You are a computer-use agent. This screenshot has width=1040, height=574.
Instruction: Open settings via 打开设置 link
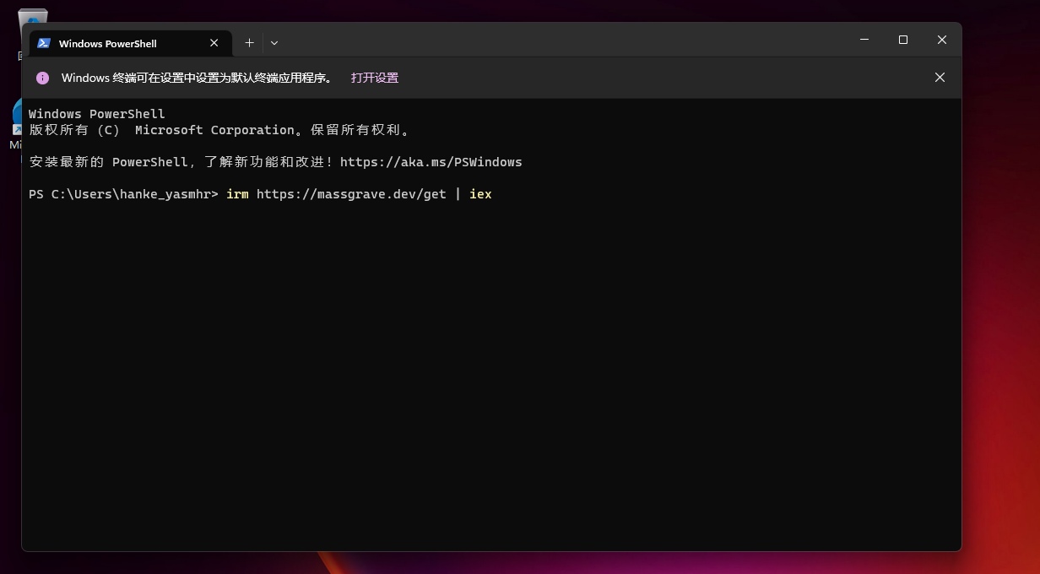pos(374,78)
